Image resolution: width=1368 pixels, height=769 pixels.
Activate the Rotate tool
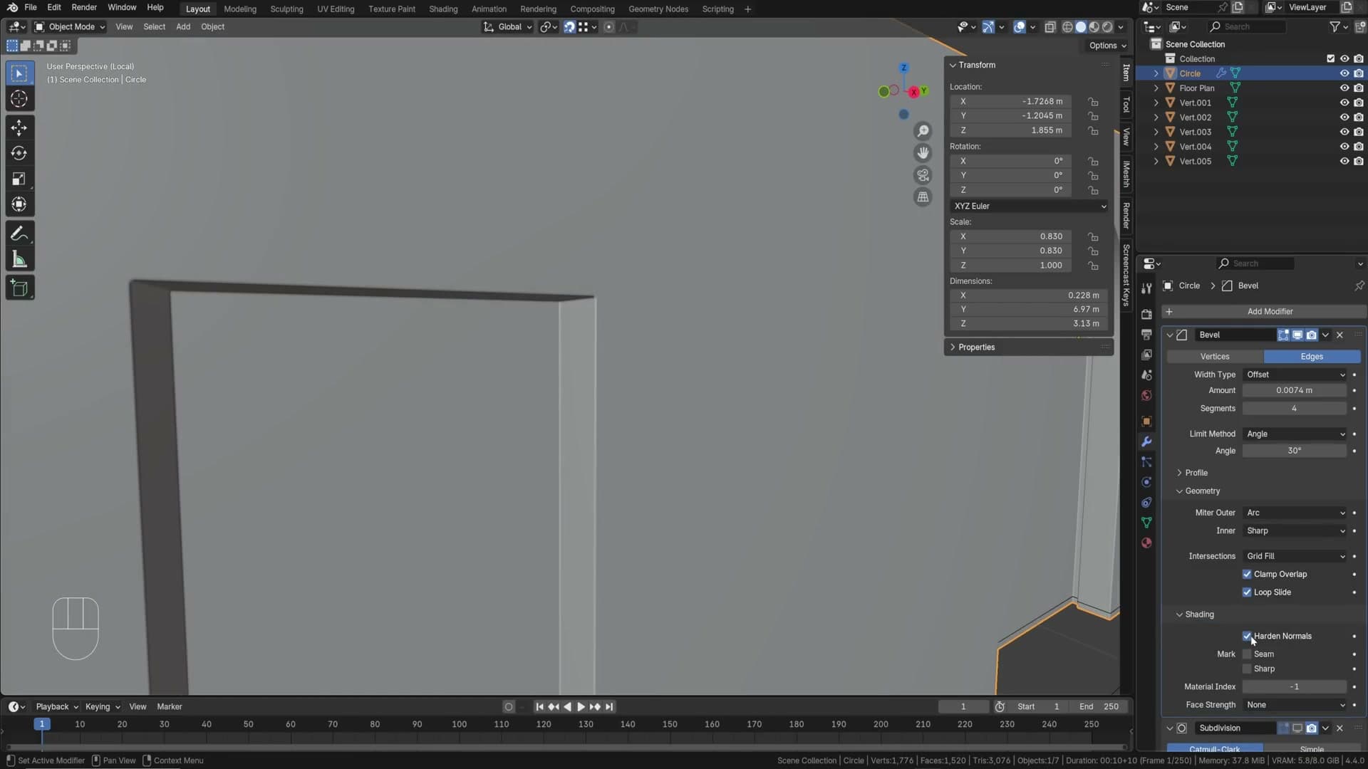pyautogui.click(x=19, y=153)
